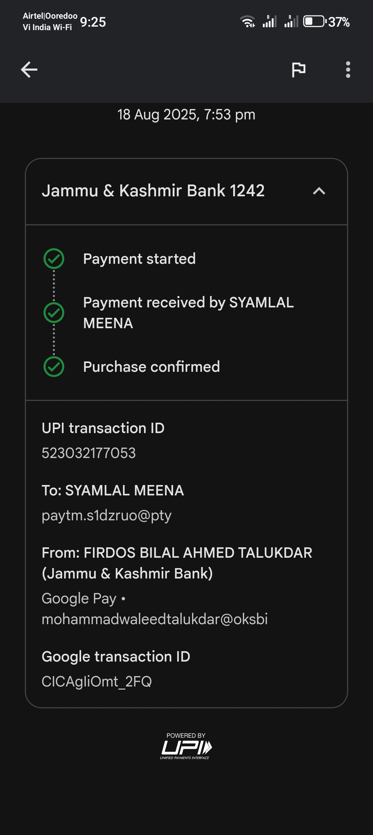The height and width of the screenshot is (835, 373).
Task: Tap the UPI transaction ID number
Action: tap(89, 453)
